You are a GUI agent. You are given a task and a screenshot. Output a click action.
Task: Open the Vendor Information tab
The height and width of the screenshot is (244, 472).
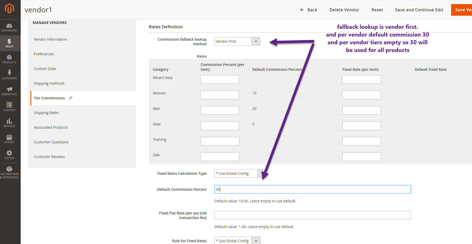coord(50,39)
